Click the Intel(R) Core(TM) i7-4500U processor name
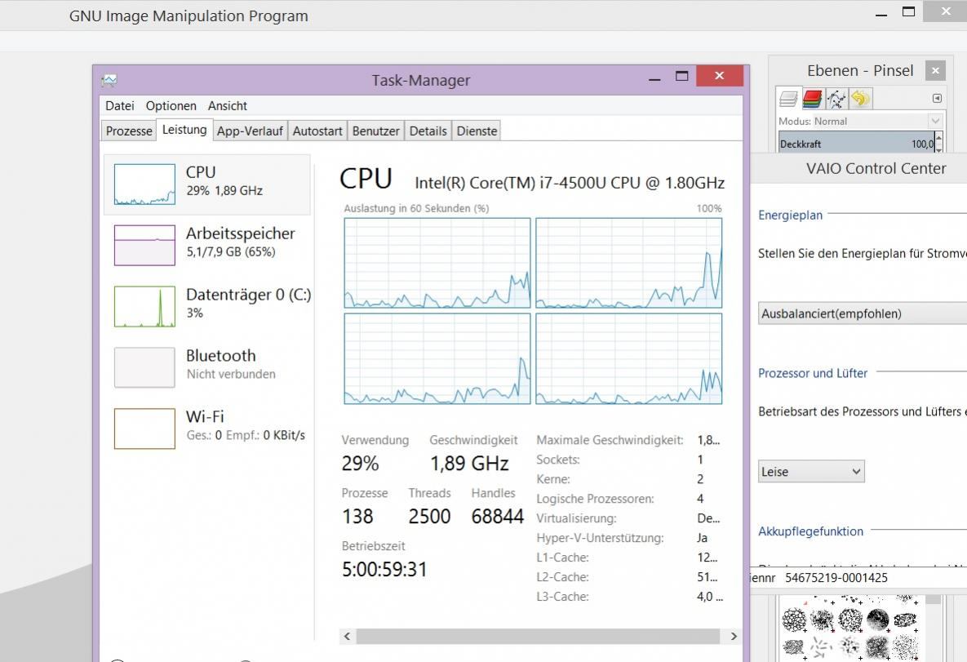 tap(570, 183)
